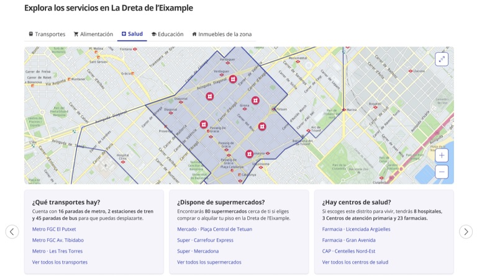Open Super · Carrefour Express link
The image size is (477, 276).
coord(206,240)
